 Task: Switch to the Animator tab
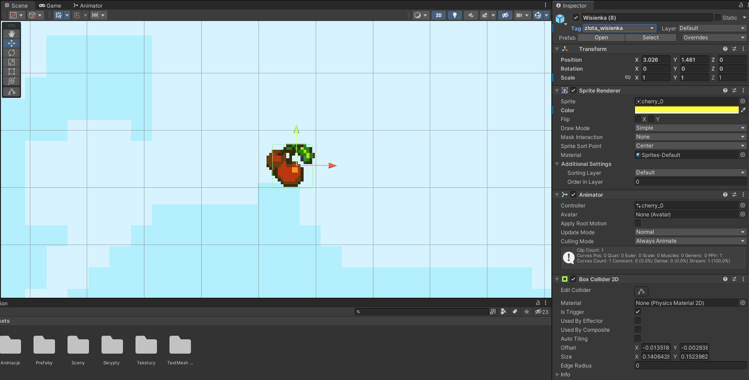(x=88, y=5)
